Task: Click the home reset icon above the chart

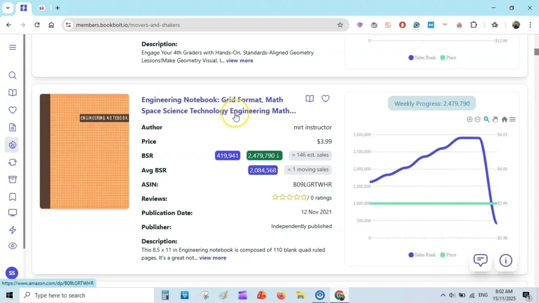Action: [503, 119]
